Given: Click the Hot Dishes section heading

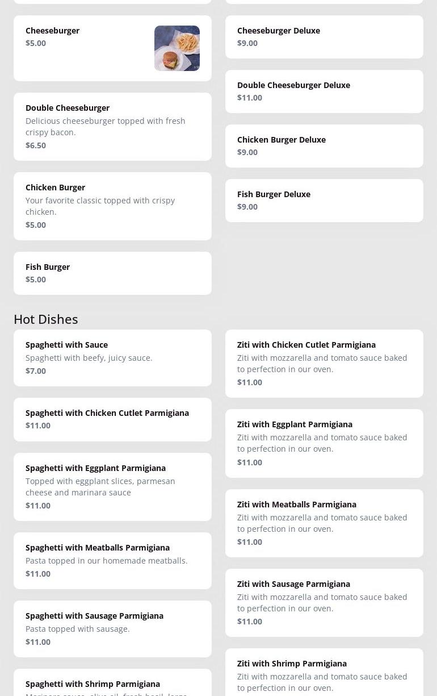Looking at the screenshot, I should (46, 319).
